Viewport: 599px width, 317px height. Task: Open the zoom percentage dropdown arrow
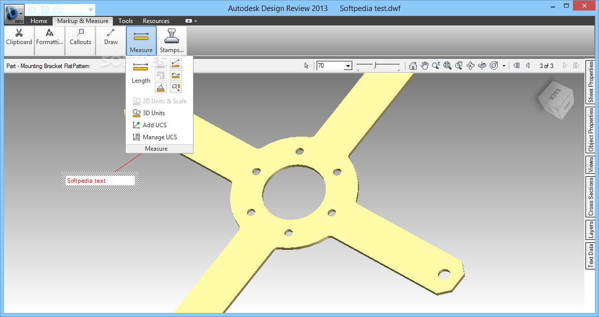348,66
